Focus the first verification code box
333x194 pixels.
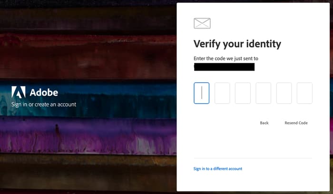click(x=202, y=93)
